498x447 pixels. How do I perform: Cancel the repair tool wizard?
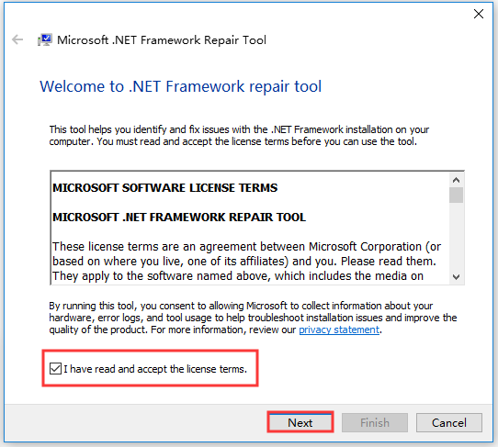[449, 422]
